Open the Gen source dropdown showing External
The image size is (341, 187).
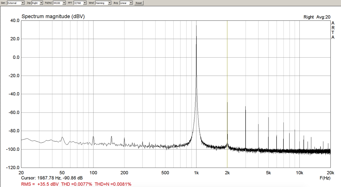(16, 3)
